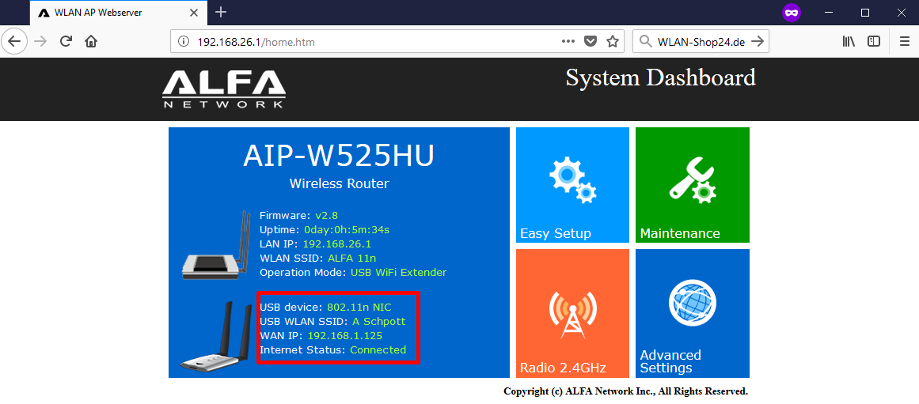Click the wireless router image
Image resolution: width=919 pixels, height=404 pixels.
point(218,244)
